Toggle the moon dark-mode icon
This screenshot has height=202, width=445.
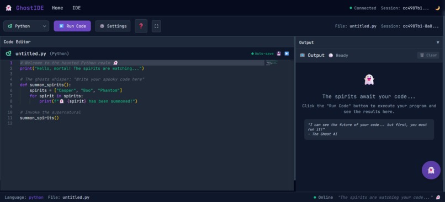pyautogui.click(x=437, y=8)
